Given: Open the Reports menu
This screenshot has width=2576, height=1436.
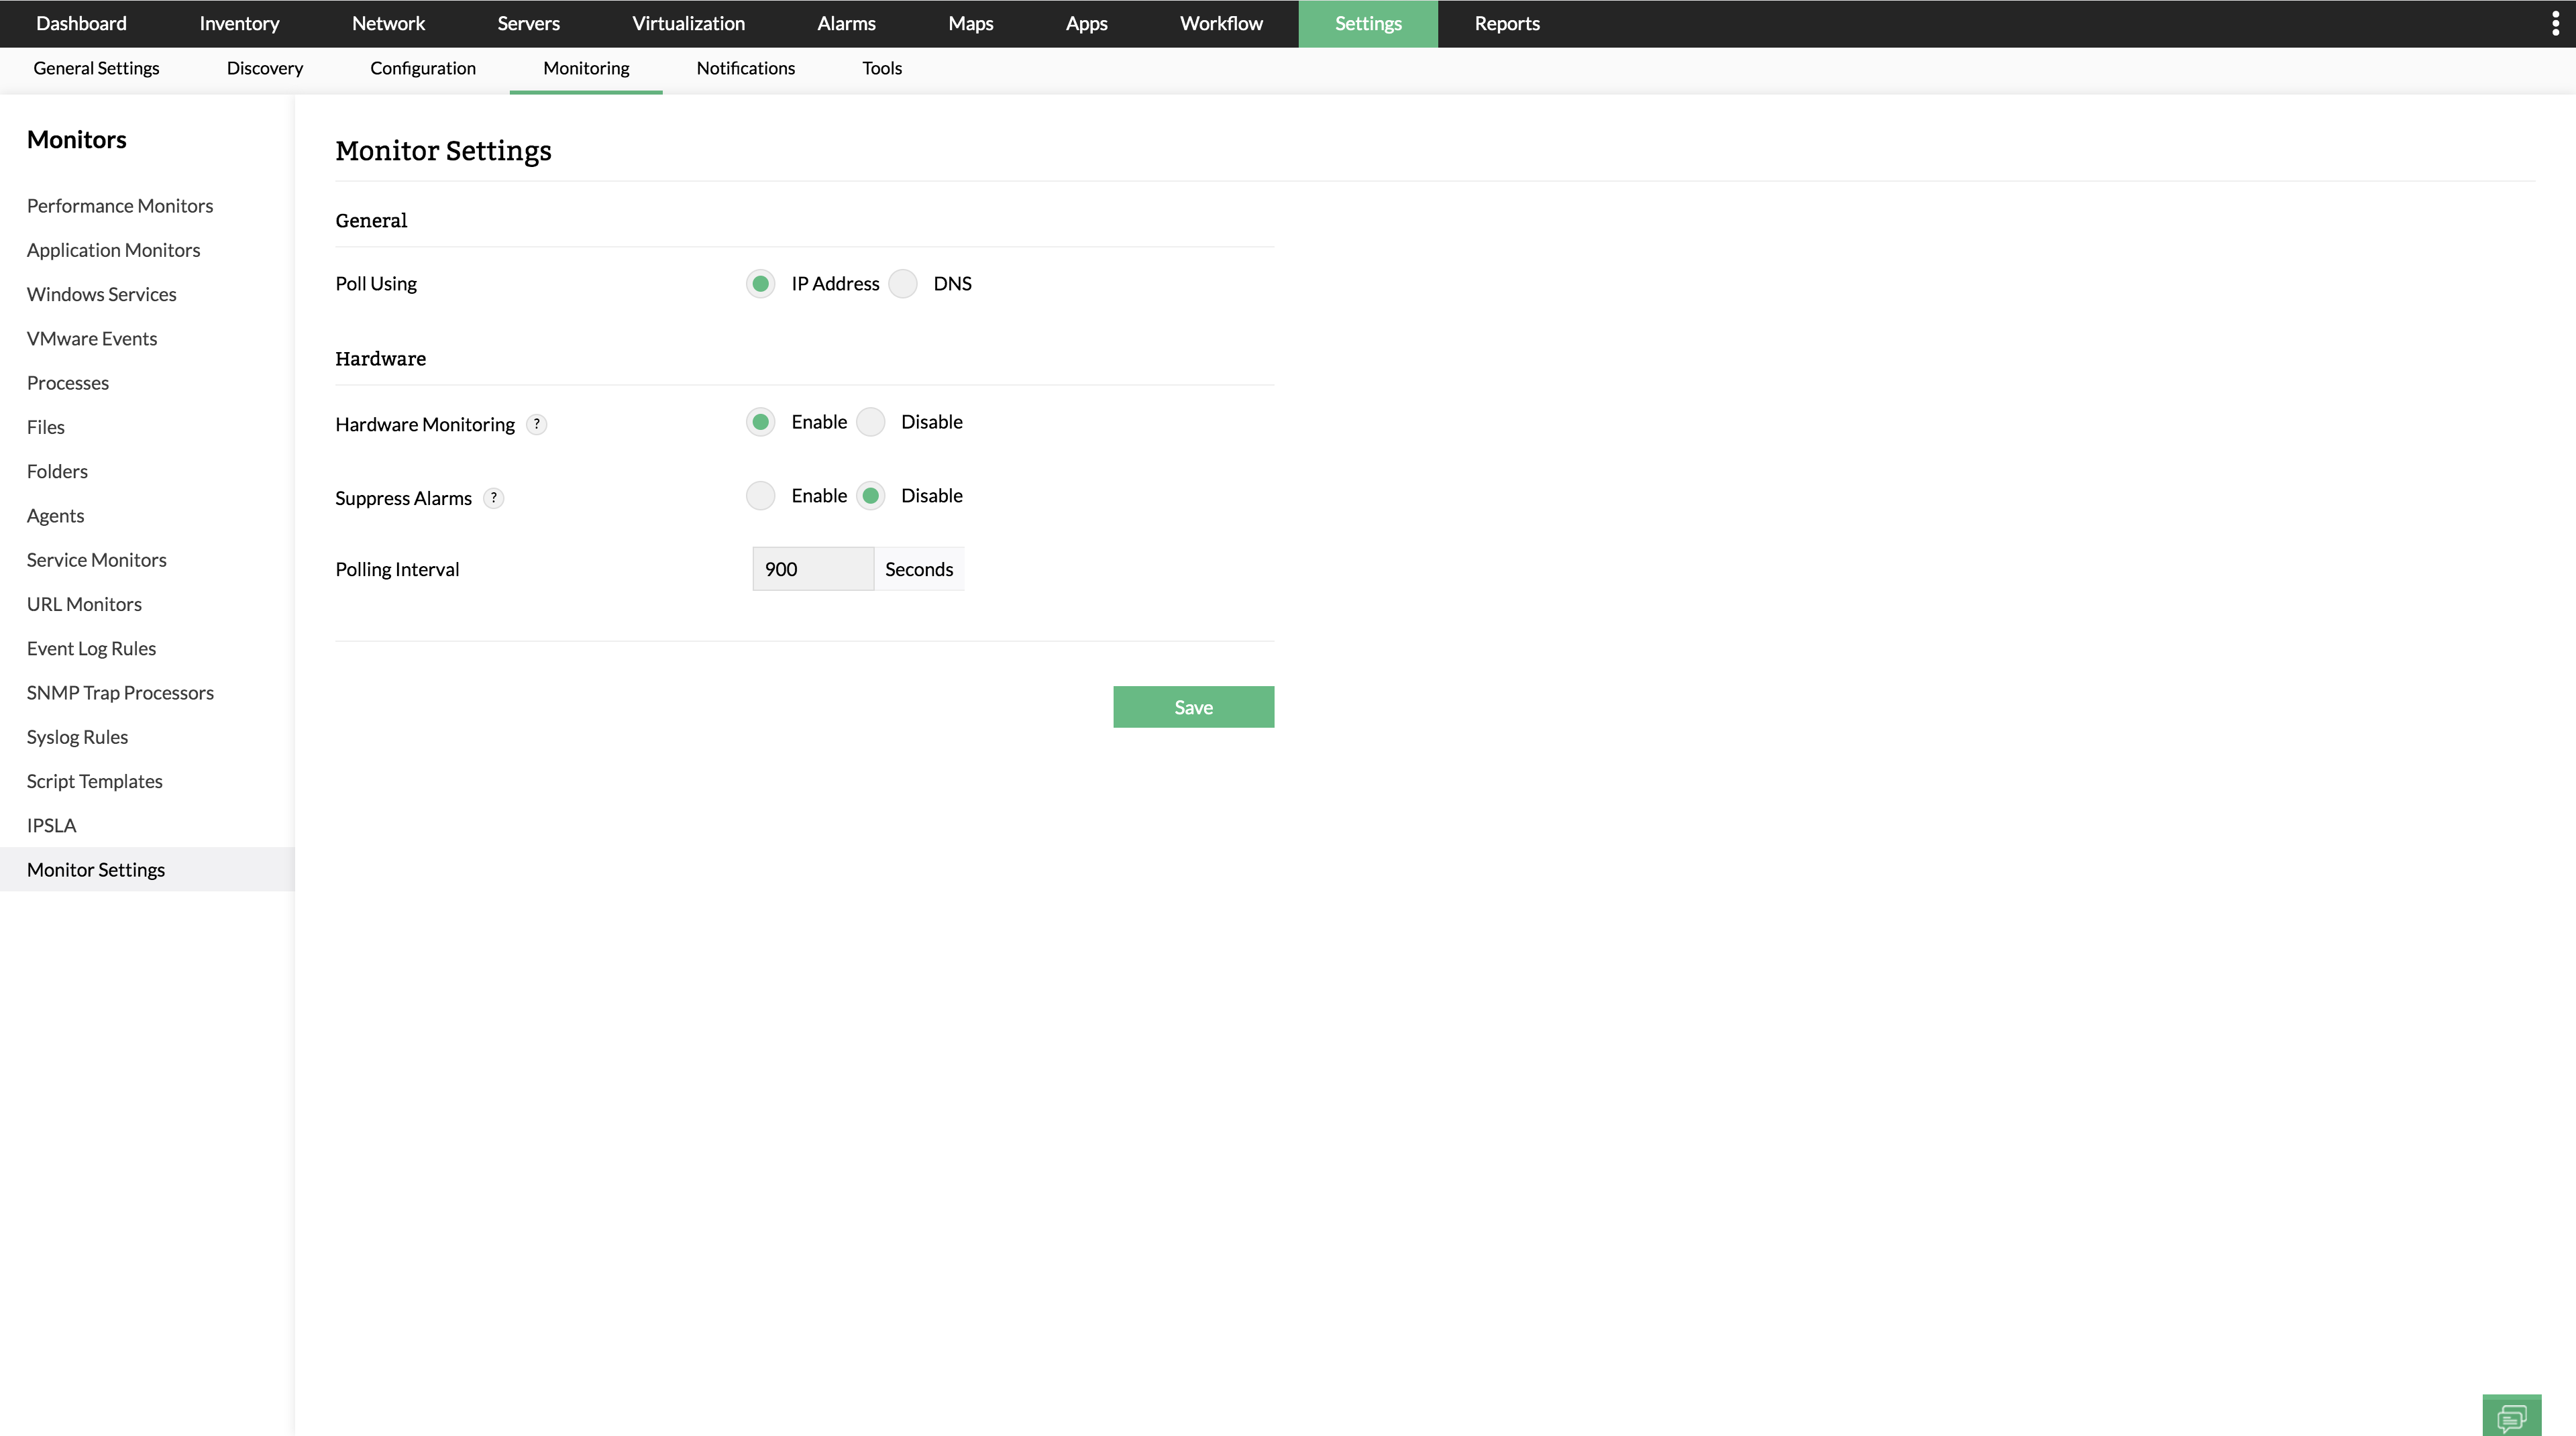Looking at the screenshot, I should [1506, 24].
